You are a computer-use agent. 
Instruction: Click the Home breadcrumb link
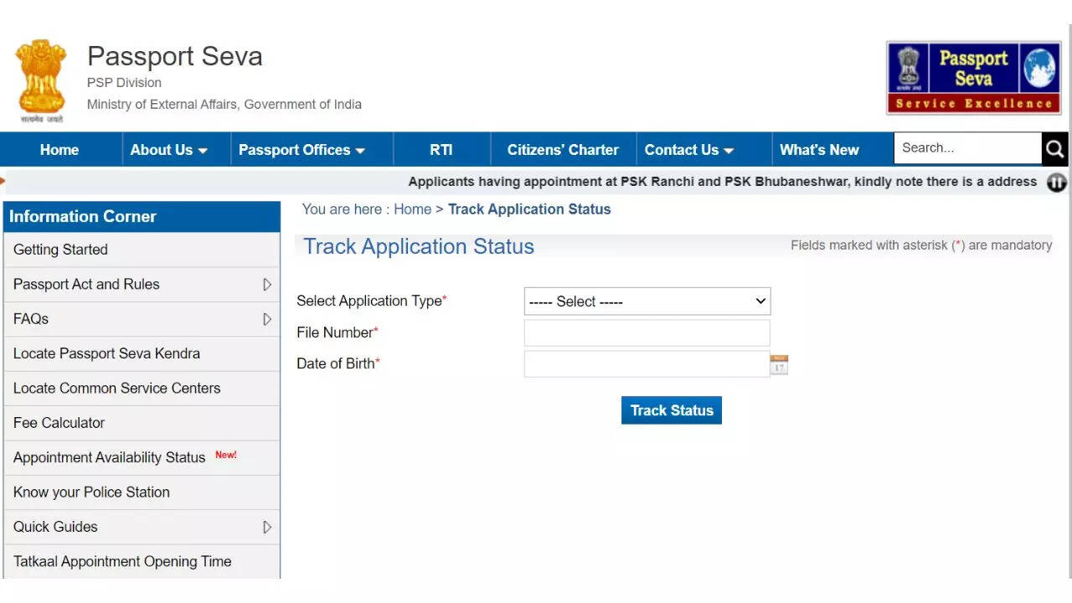(x=412, y=209)
